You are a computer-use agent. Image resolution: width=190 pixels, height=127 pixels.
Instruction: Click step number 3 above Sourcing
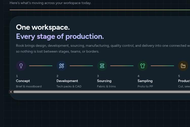[98, 76]
